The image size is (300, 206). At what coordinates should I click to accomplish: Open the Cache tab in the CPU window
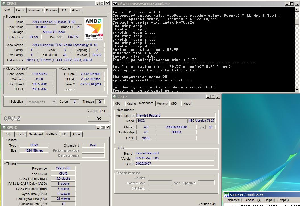(20, 10)
